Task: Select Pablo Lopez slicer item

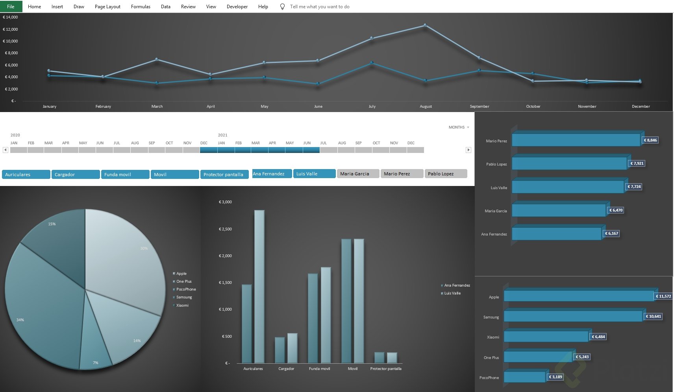Action: (x=446, y=173)
